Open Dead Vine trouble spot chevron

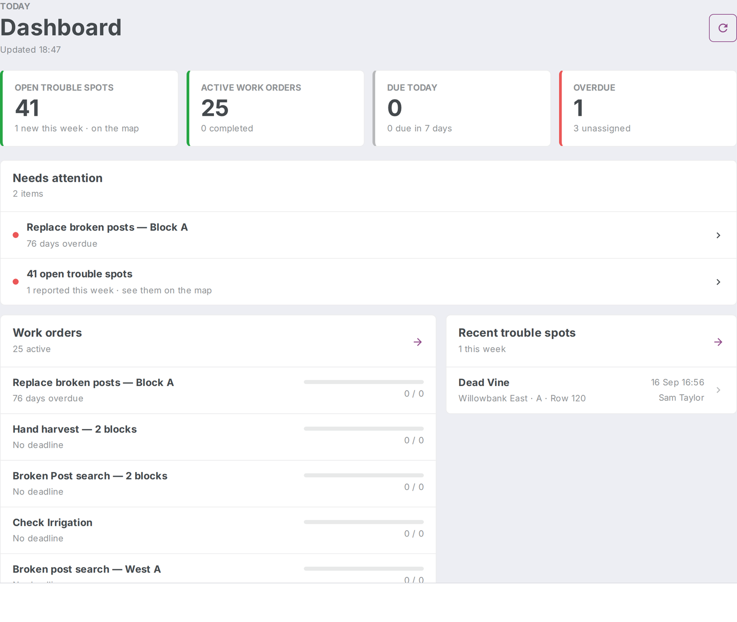point(719,390)
